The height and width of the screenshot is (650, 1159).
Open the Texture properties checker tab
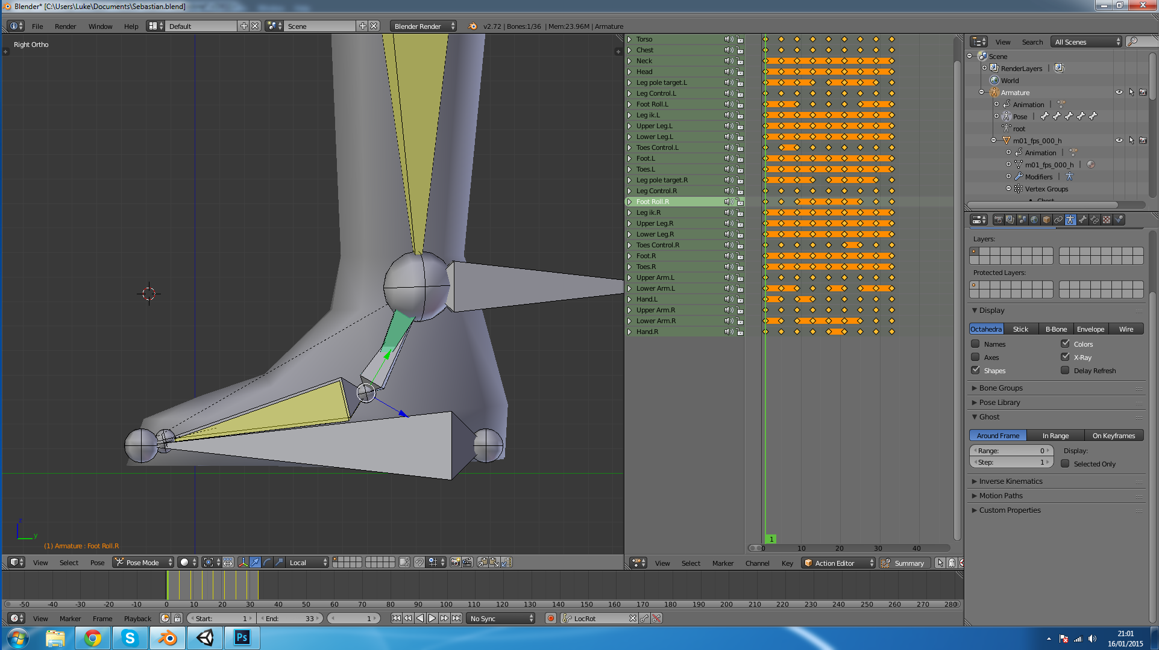coord(1107,220)
